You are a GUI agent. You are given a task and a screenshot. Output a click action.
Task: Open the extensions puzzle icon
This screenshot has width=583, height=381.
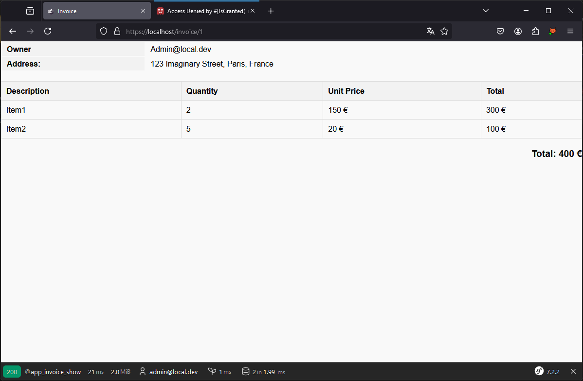[x=535, y=31]
